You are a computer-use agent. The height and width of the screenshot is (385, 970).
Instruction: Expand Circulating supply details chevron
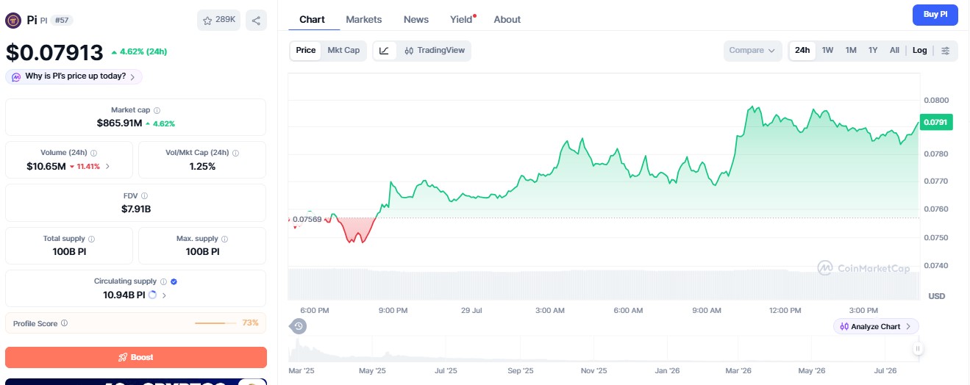164,295
